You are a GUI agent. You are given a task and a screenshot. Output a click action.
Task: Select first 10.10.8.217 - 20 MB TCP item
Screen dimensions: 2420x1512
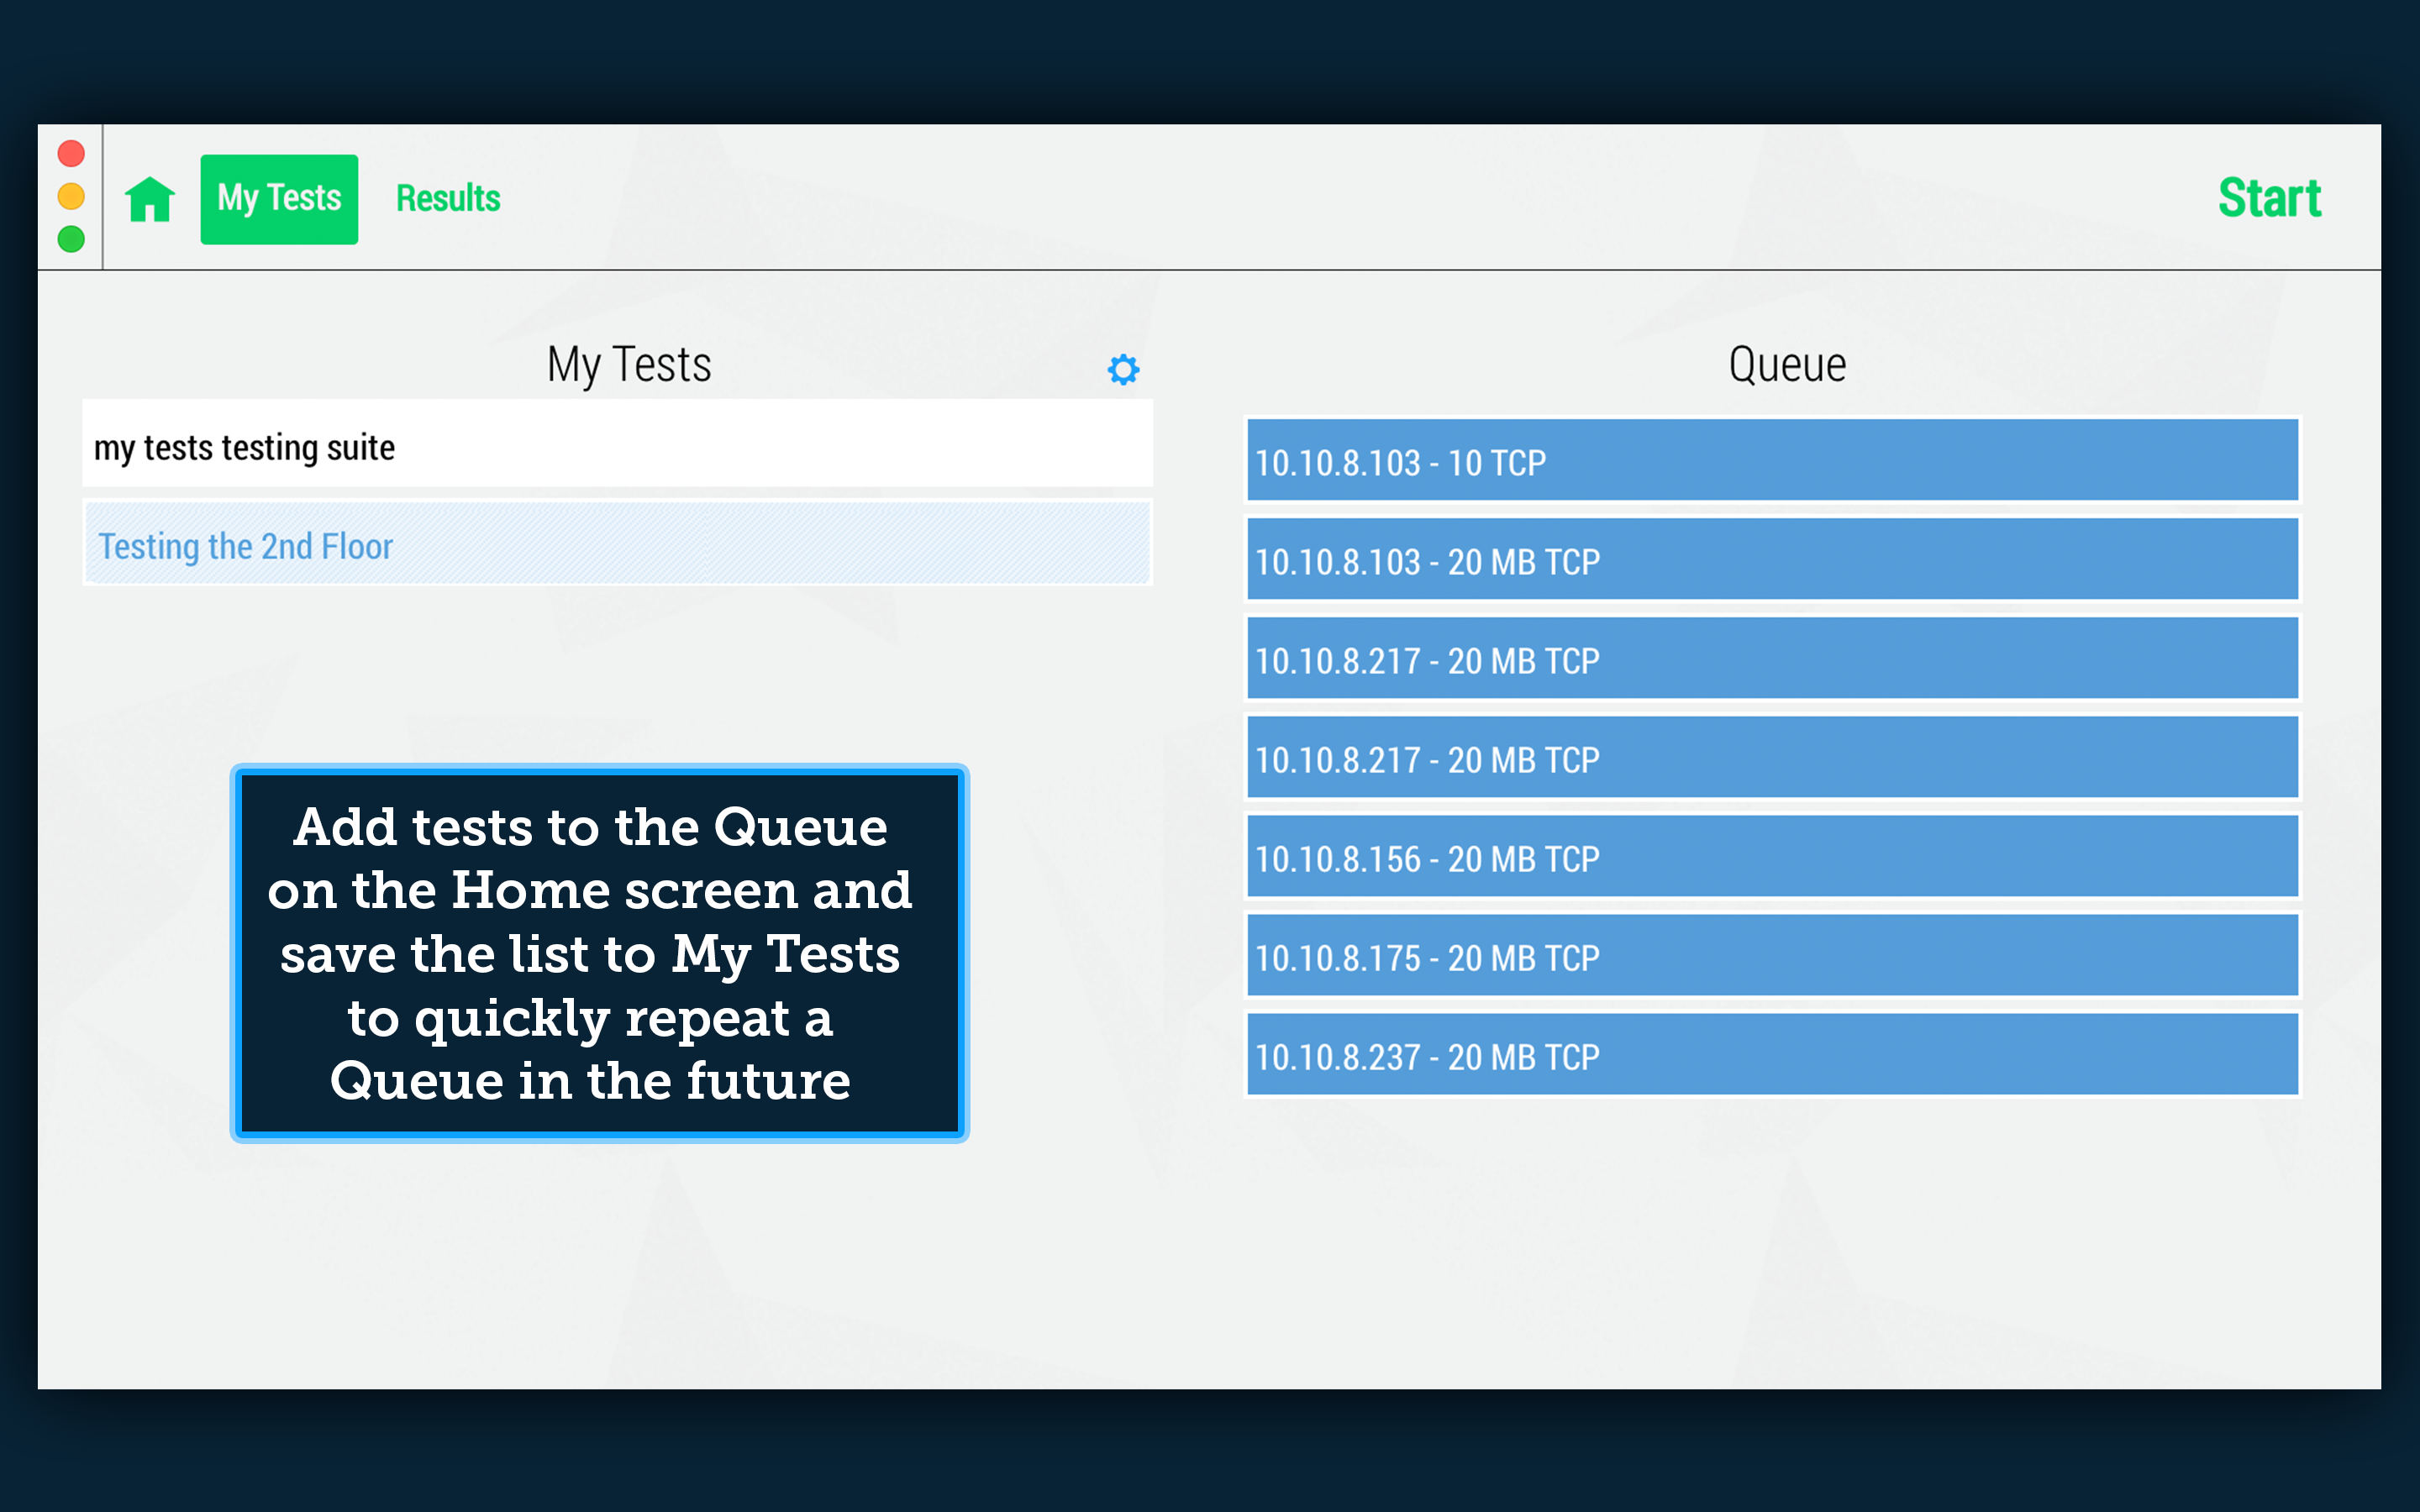click(x=1772, y=658)
